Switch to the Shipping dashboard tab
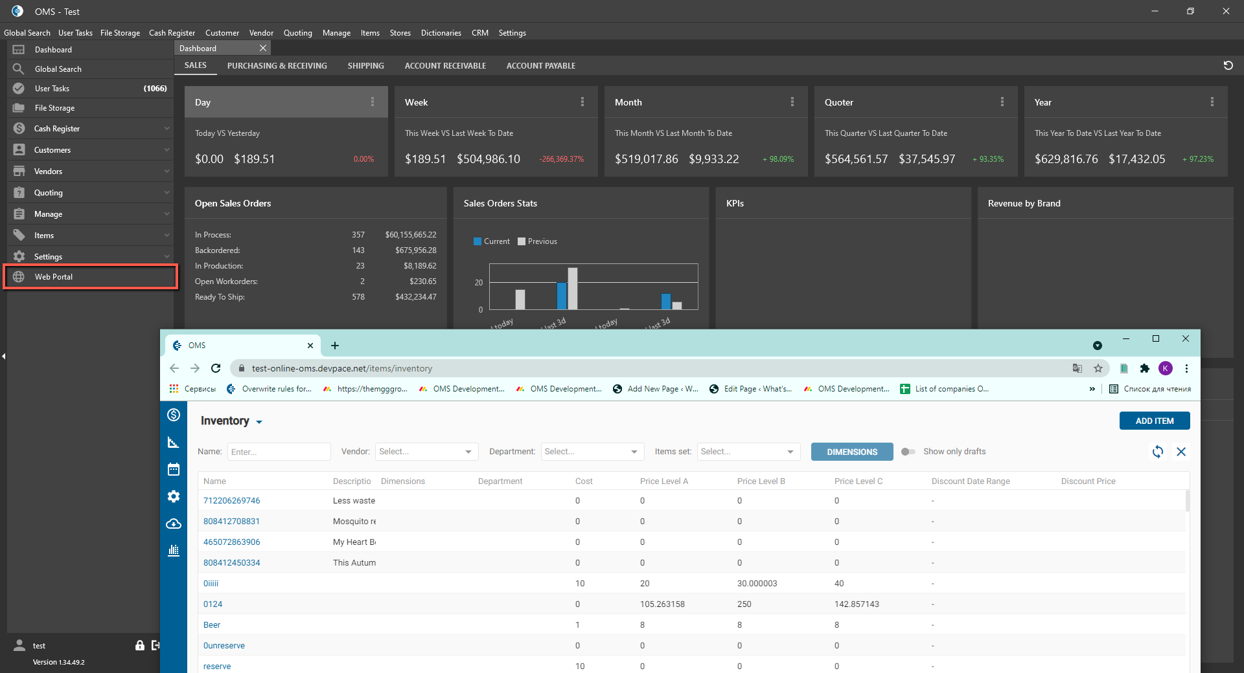 coord(365,66)
